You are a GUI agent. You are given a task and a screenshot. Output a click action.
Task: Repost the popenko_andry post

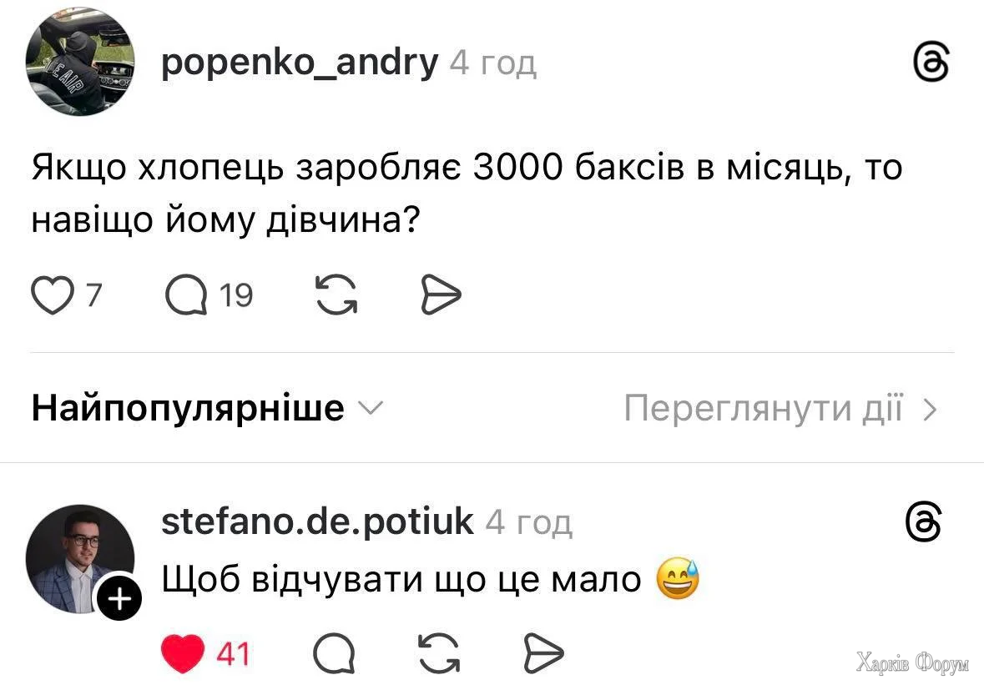coord(336,295)
